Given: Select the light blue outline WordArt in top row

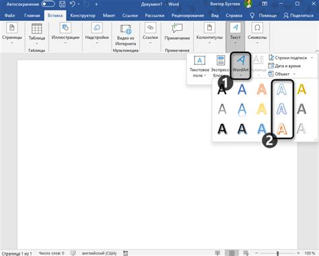Looking at the screenshot, I should tap(281, 89).
